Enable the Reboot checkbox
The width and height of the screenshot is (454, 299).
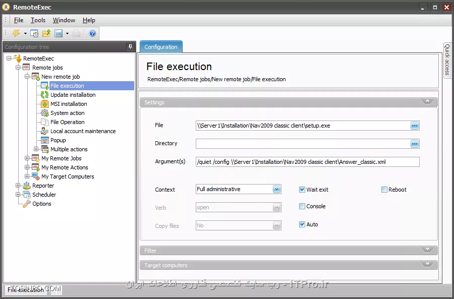384,190
